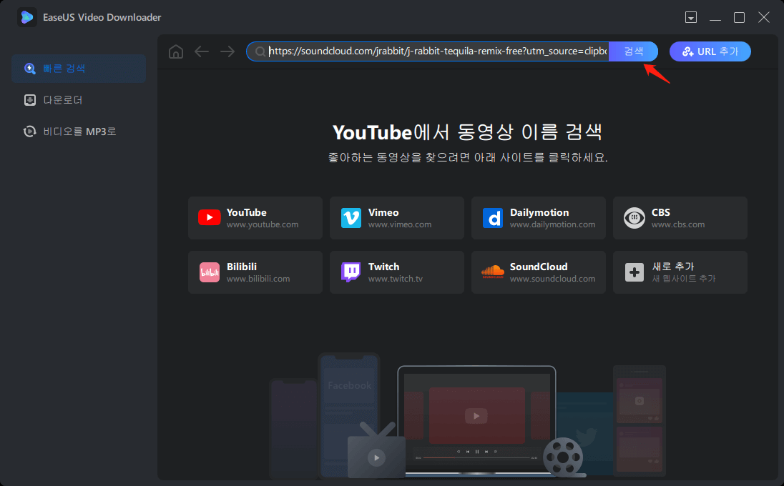Image resolution: width=784 pixels, height=486 pixels.
Task: Go back with the left arrow icon
Action: click(202, 51)
